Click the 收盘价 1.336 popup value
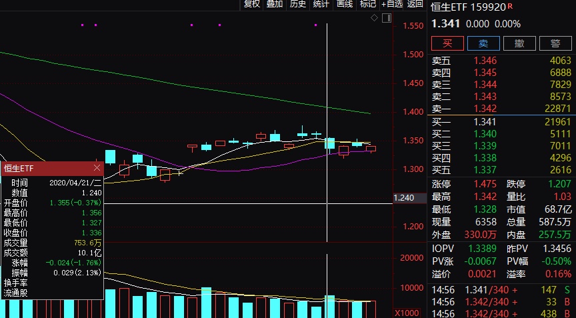 coord(91,233)
